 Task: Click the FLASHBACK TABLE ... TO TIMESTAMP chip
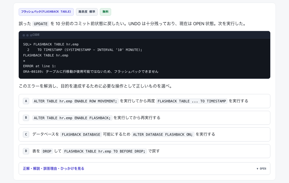click(x=192, y=101)
